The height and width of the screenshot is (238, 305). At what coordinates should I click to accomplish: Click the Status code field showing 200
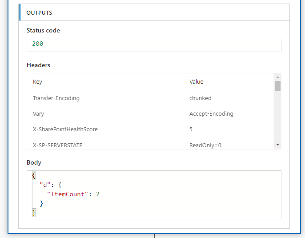click(x=154, y=45)
